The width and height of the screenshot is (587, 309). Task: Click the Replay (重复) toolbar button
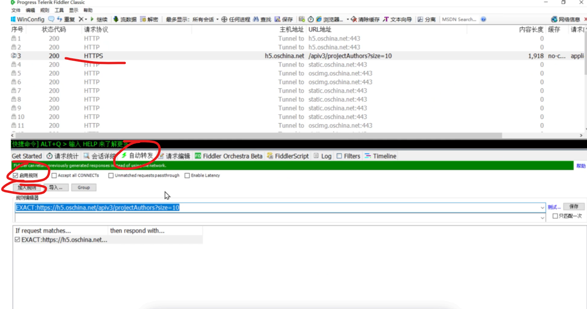65,19
